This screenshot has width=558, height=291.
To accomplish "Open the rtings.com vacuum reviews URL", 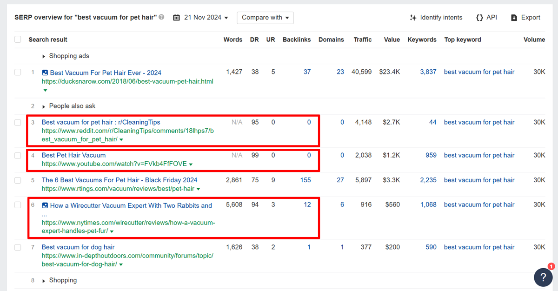I will [118, 189].
